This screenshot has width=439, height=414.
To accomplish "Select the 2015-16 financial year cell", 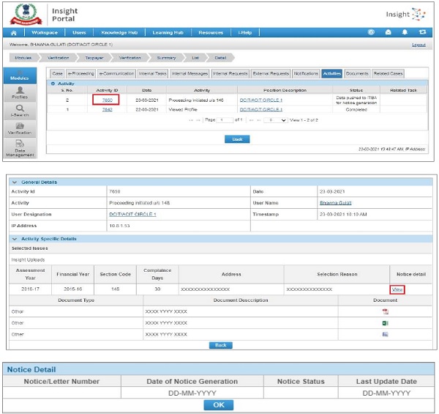I will pos(72,289).
